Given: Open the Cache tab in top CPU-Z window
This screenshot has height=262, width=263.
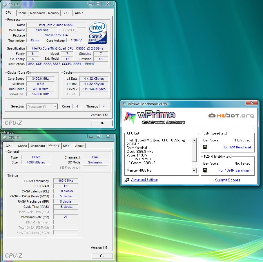Looking at the screenshot, I should click(x=22, y=13).
